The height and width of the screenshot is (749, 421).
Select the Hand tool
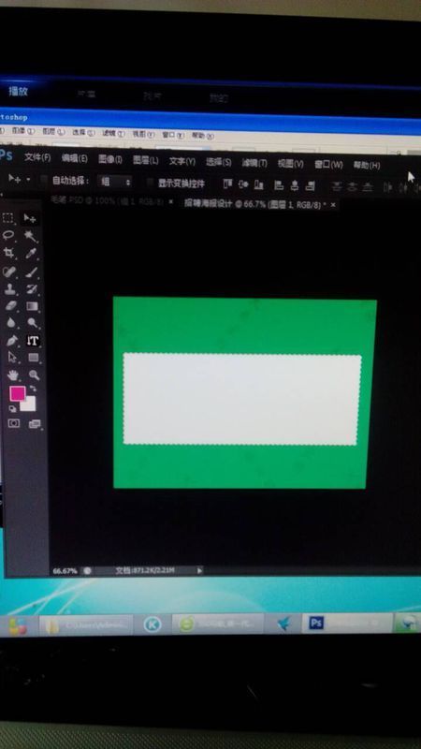click(x=12, y=374)
